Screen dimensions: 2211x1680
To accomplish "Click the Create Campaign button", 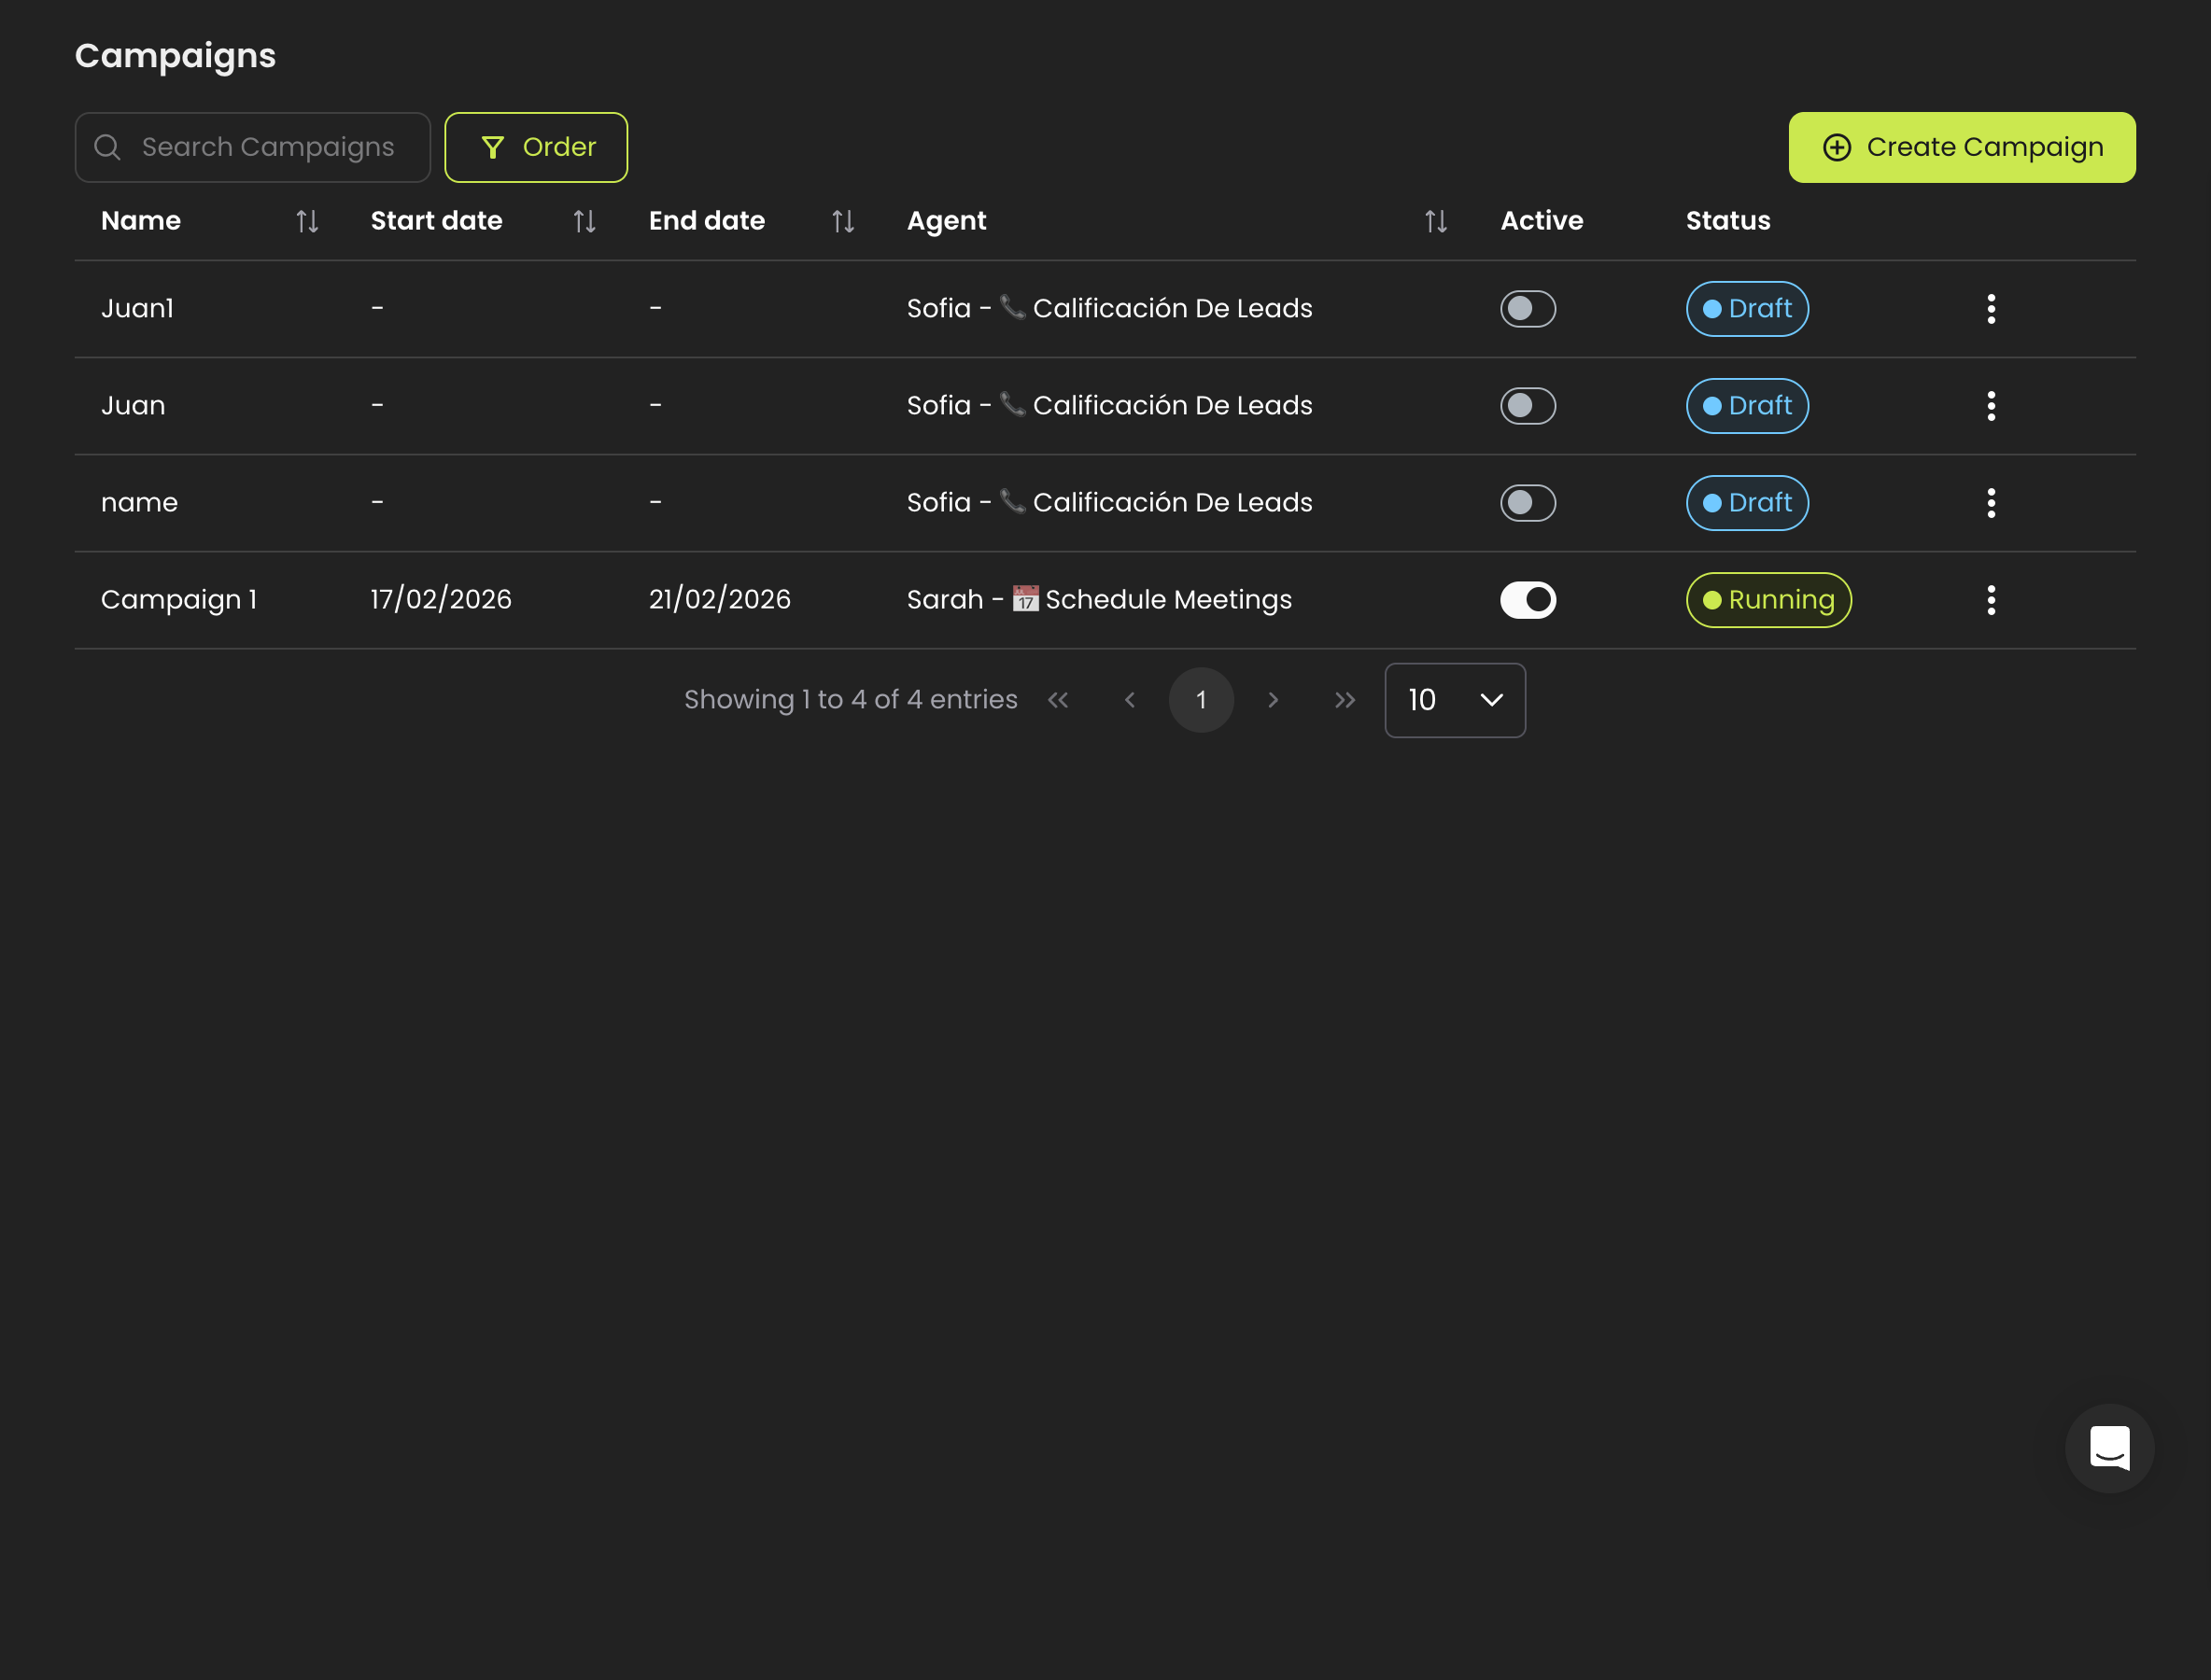I will tap(1962, 147).
